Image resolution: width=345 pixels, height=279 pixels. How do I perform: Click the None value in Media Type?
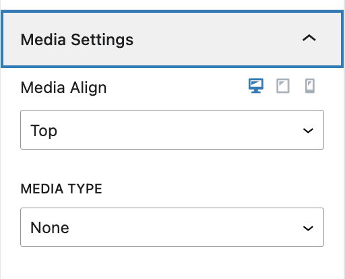50,228
